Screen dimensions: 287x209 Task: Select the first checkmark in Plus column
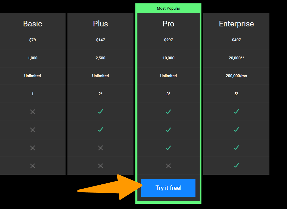100,112
